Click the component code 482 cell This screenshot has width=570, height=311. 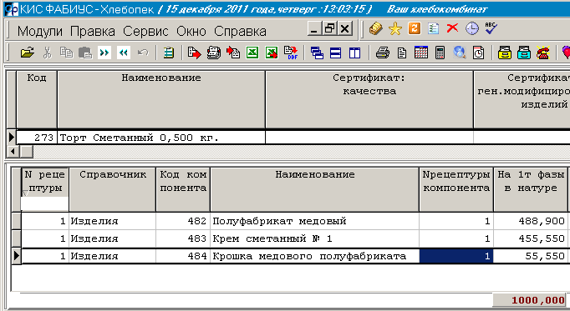click(183, 221)
